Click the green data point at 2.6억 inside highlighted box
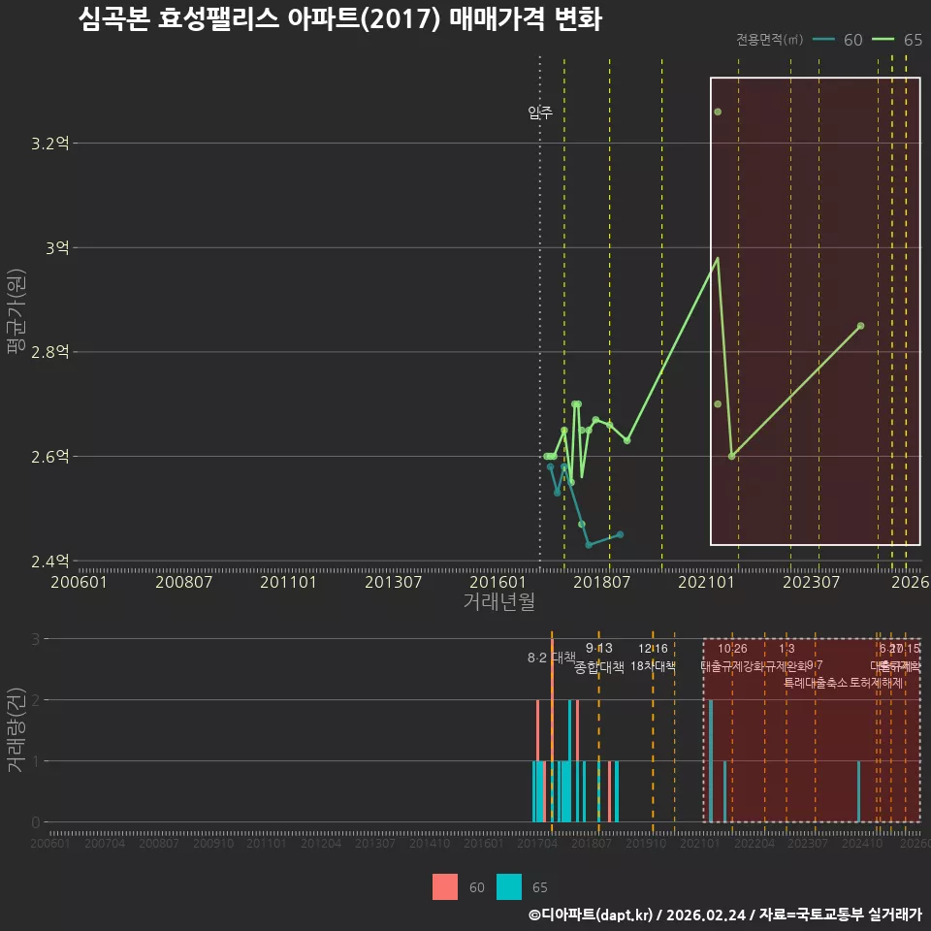931x931 pixels. [x=732, y=456]
